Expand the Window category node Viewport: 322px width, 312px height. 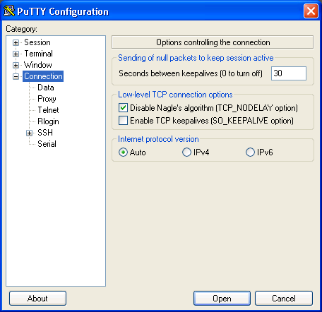click(x=16, y=65)
